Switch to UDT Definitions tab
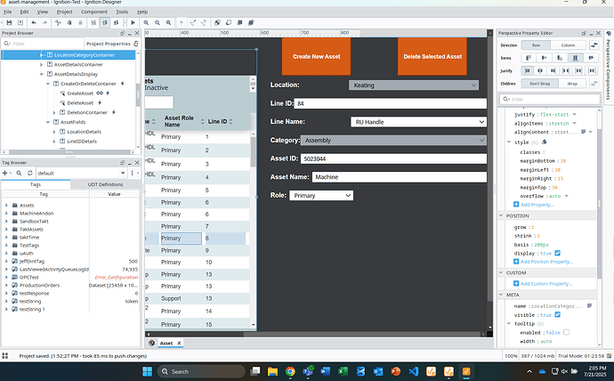The image size is (614, 381). point(105,184)
